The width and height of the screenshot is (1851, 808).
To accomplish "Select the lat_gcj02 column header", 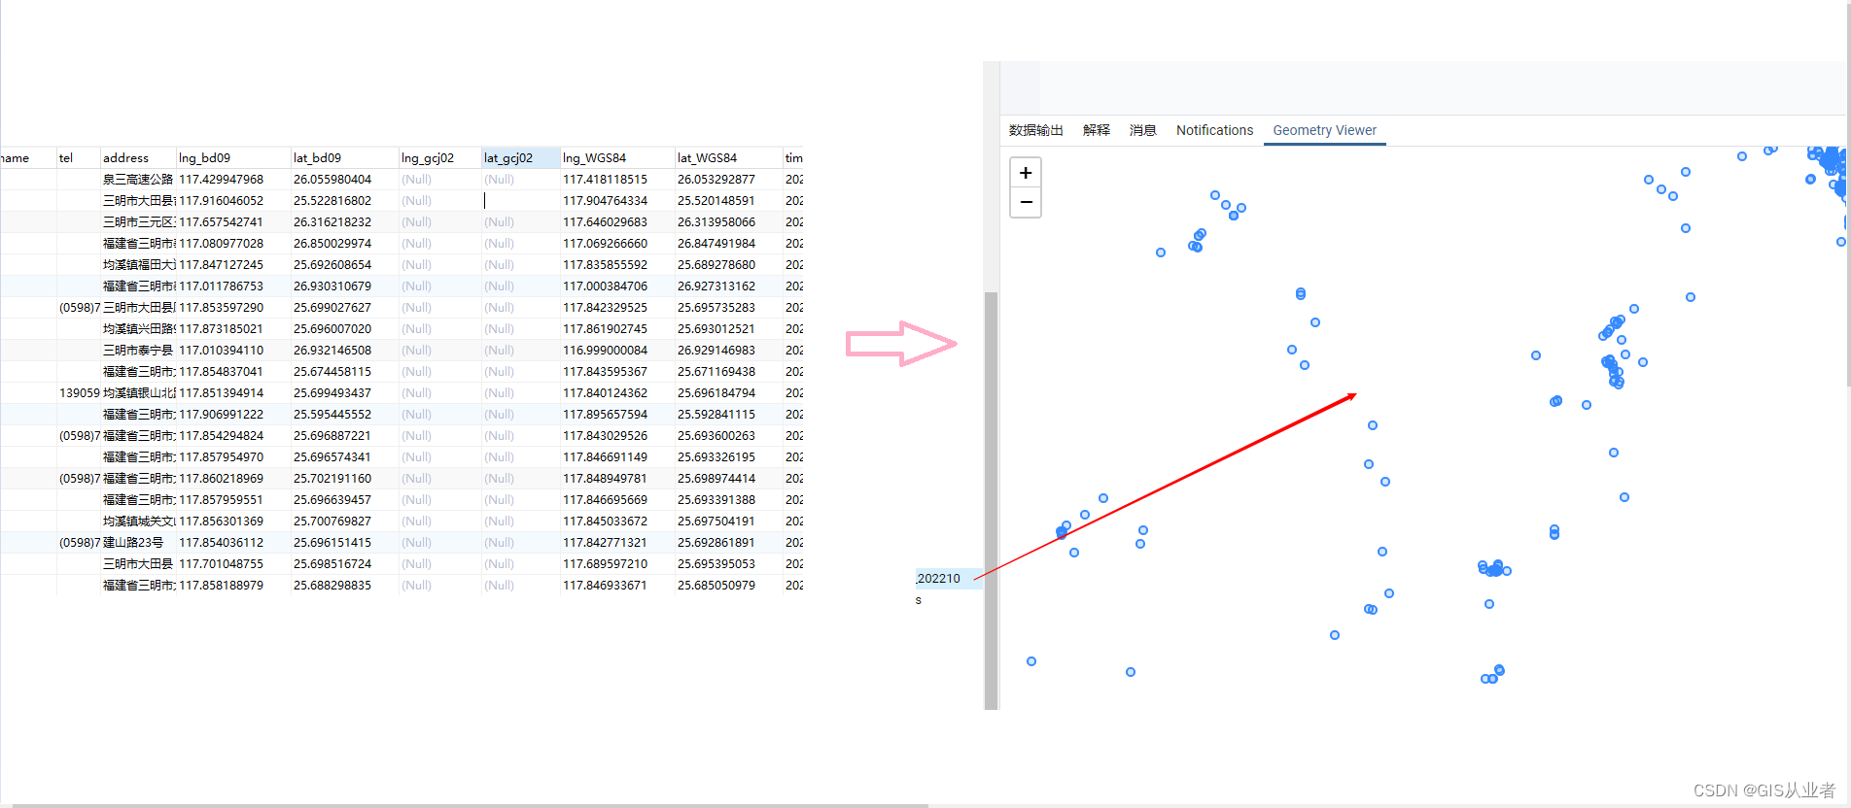I will pyautogui.click(x=521, y=157).
